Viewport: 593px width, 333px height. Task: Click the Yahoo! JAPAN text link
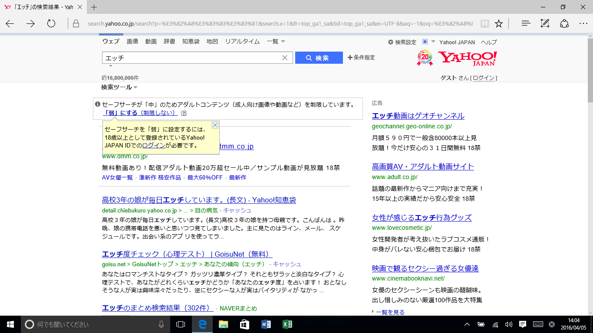click(x=457, y=42)
